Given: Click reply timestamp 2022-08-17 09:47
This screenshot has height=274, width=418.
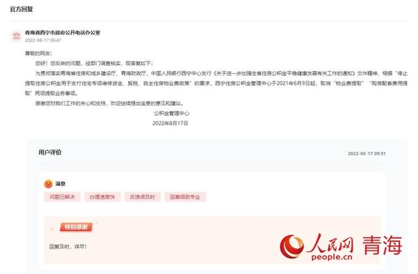Looking at the screenshot, I should tap(43, 40).
